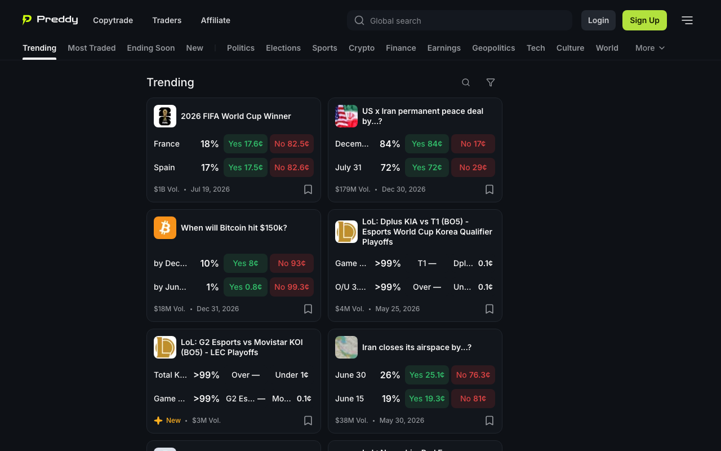Buy No 17¢ on December peace deal
Viewport: 721px width, 451px height.
click(x=473, y=144)
